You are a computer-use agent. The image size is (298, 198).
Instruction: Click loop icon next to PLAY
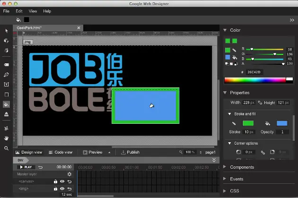(x=41, y=167)
